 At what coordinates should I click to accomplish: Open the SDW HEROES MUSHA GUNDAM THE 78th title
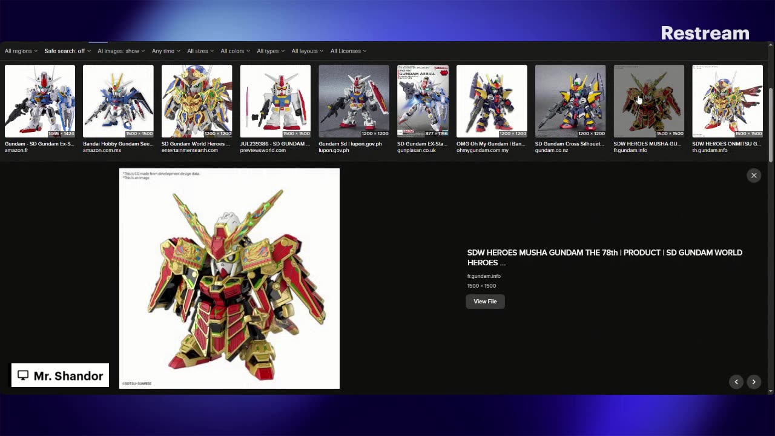[604, 257]
